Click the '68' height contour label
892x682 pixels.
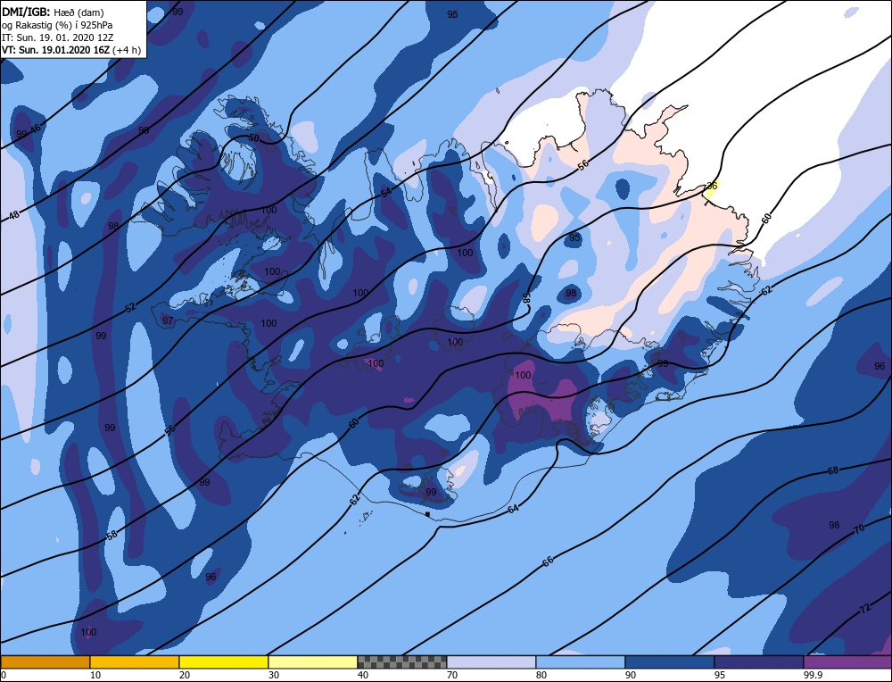(833, 470)
